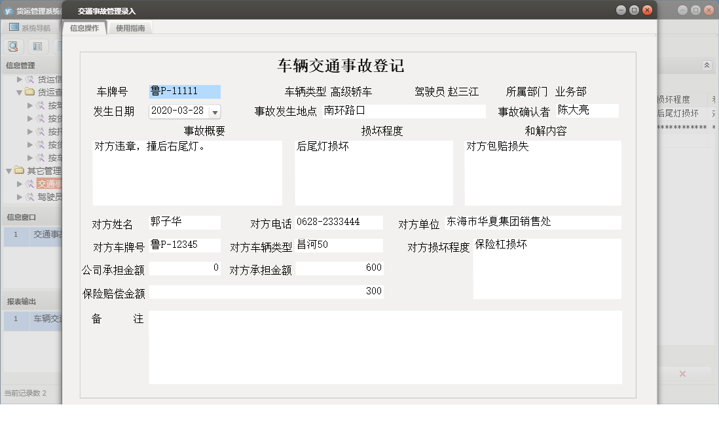The width and height of the screenshot is (719, 448).
Task: Click the 事故概要 text area
Action: tap(187, 173)
